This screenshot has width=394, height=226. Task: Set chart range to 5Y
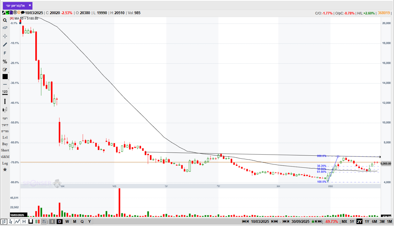352,221
